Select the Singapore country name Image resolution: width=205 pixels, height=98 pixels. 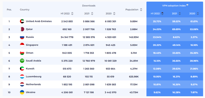point(32,45)
